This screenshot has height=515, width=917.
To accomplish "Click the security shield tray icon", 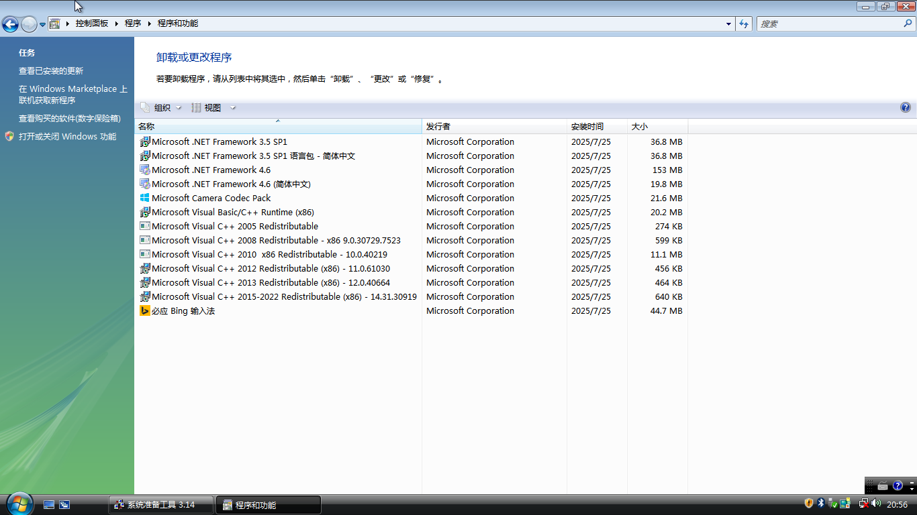I will pos(809,503).
